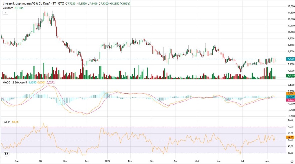Click the 7,0000 level on the price axis
The image size is (295, 164).
(x=291, y=71)
